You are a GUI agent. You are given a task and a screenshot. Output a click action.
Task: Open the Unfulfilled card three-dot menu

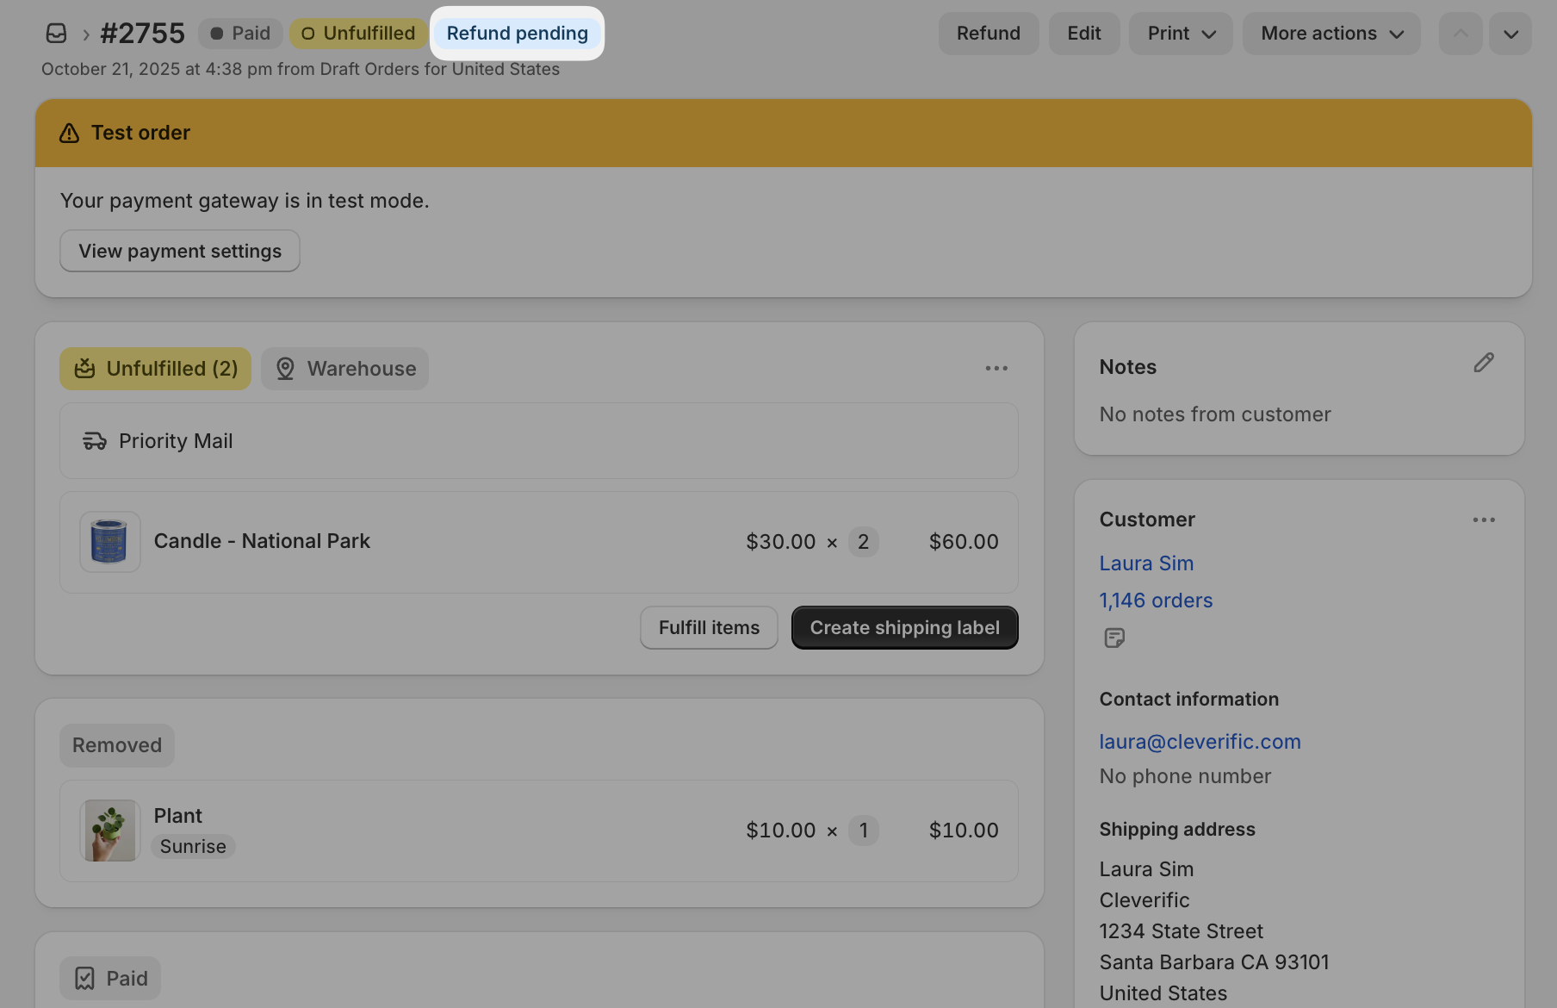coord(996,368)
